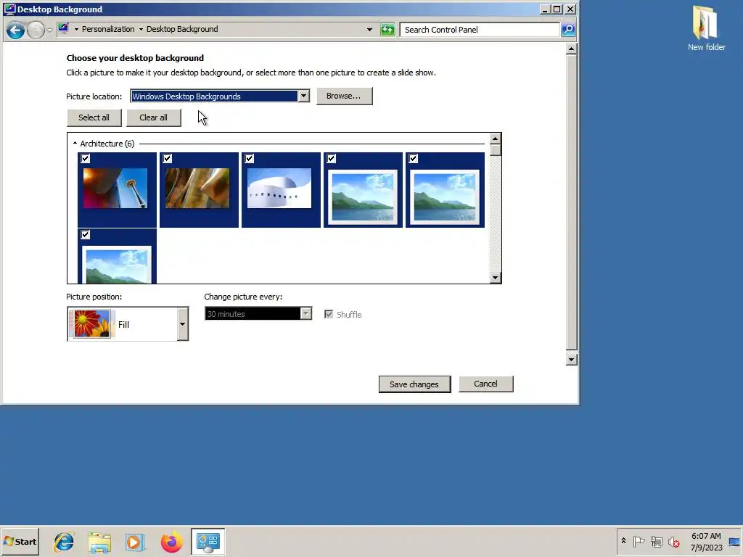This screenshot has height=557, width=743.
Task: Open the Picture location combo box
Action: click(220, 96)
